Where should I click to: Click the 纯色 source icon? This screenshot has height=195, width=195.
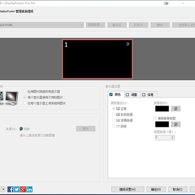click(x=21, y=129)
